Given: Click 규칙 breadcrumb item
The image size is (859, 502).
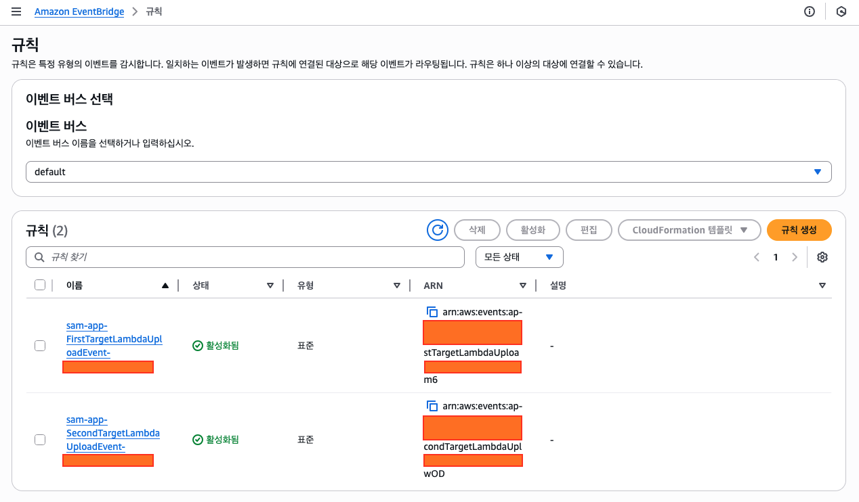Looking at the screenshot, I should click(154, 12).
